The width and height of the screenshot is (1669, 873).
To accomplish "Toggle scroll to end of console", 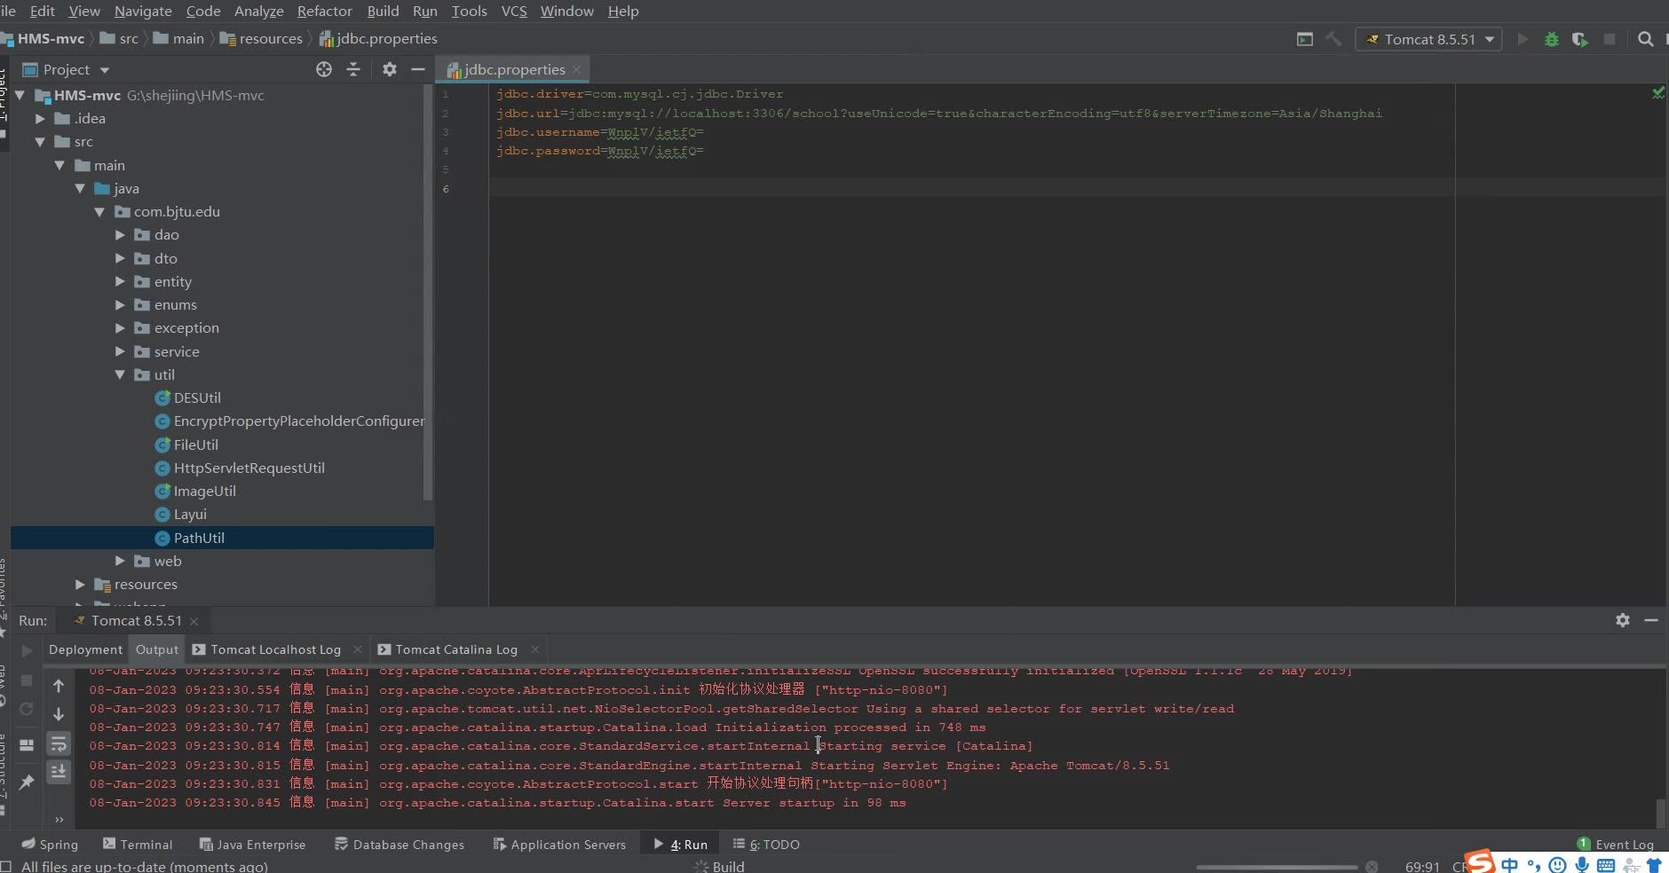I will coord(59,772).
